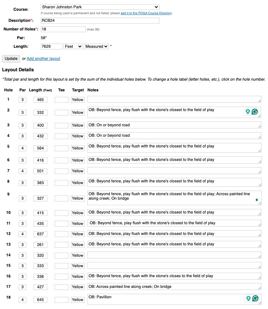Click the length field showing 465 for hole 1
268x309 pixels.
[40, 100]
